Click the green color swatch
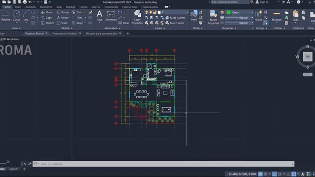The height and width of the screenshot is (177, 315). pyautogui.click(x=228, y=12)
